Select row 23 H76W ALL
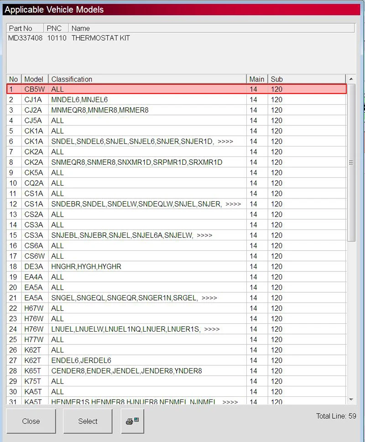This screenshot has height=442, width=365. 177,318
